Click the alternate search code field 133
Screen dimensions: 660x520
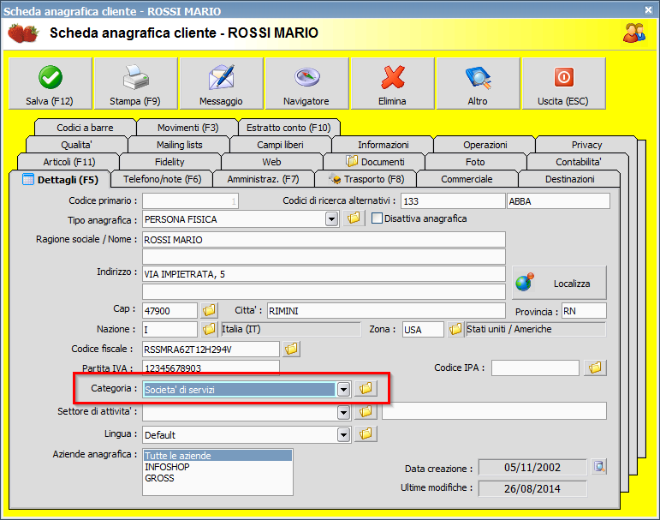(x=453, y=201)
